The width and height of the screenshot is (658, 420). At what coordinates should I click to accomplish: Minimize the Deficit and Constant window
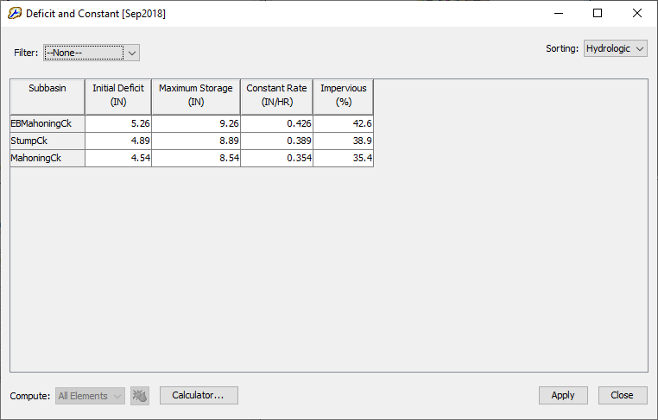(x=559, y=14)
